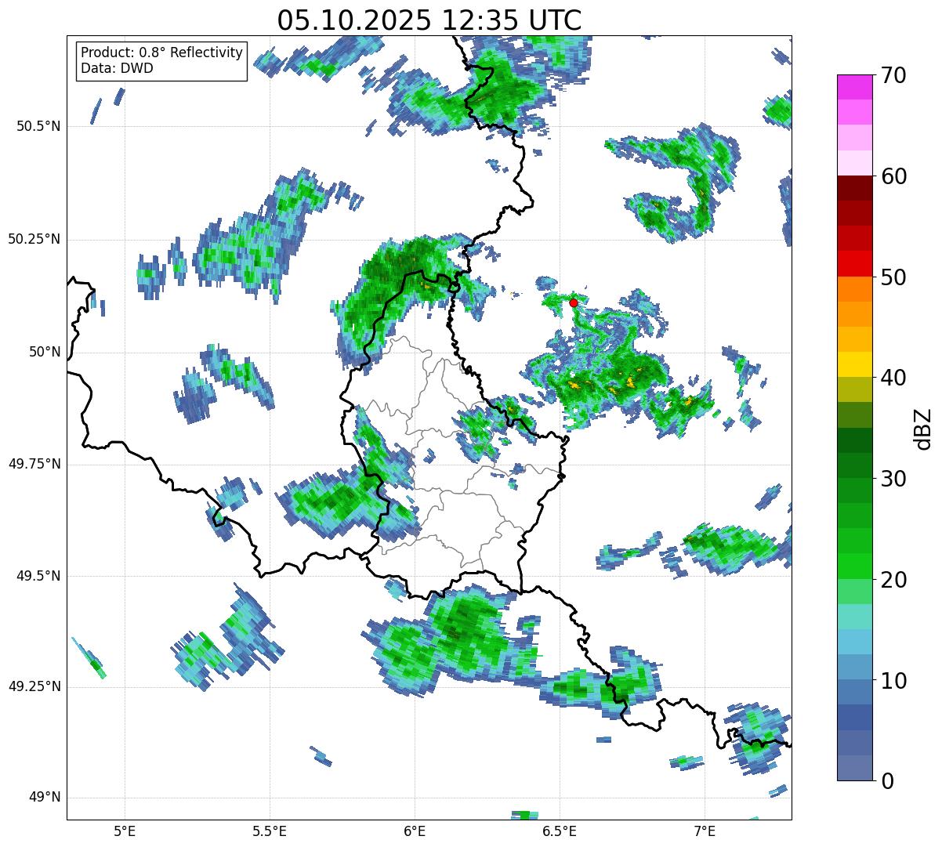
Task: Click the dBZ colorbar axis label
Action: coord(922,428)
